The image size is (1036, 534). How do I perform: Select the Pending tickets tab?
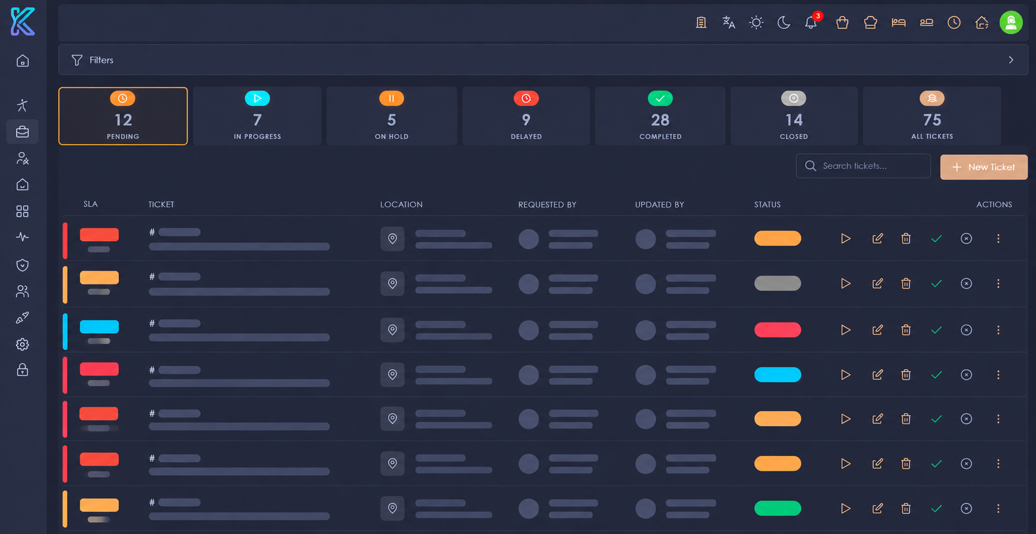pyautogui.click(x=123, y=116)
